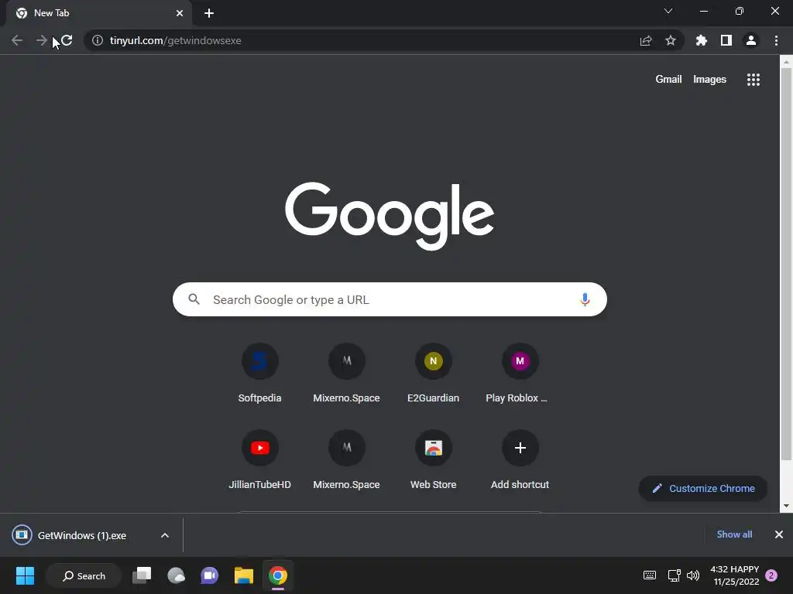Open taskbar Search
This screenshot has height=594, width=793.
coord(84,575)
